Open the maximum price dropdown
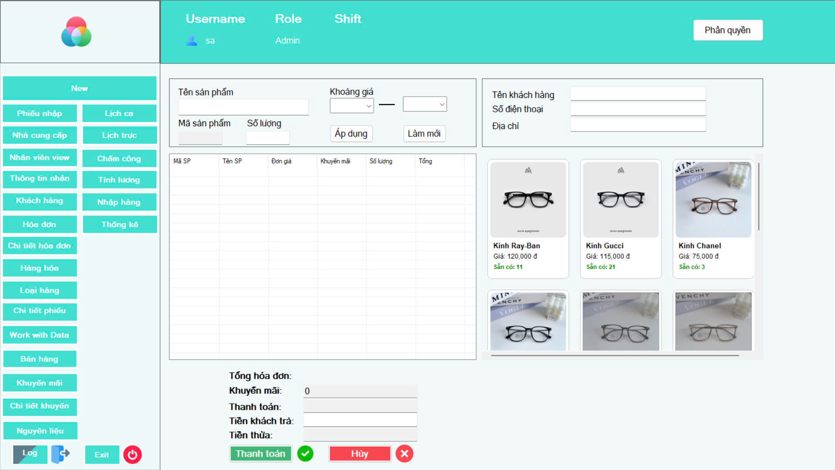Image resolution: width=835 pixels, height=470 pixels. [424, 104]
